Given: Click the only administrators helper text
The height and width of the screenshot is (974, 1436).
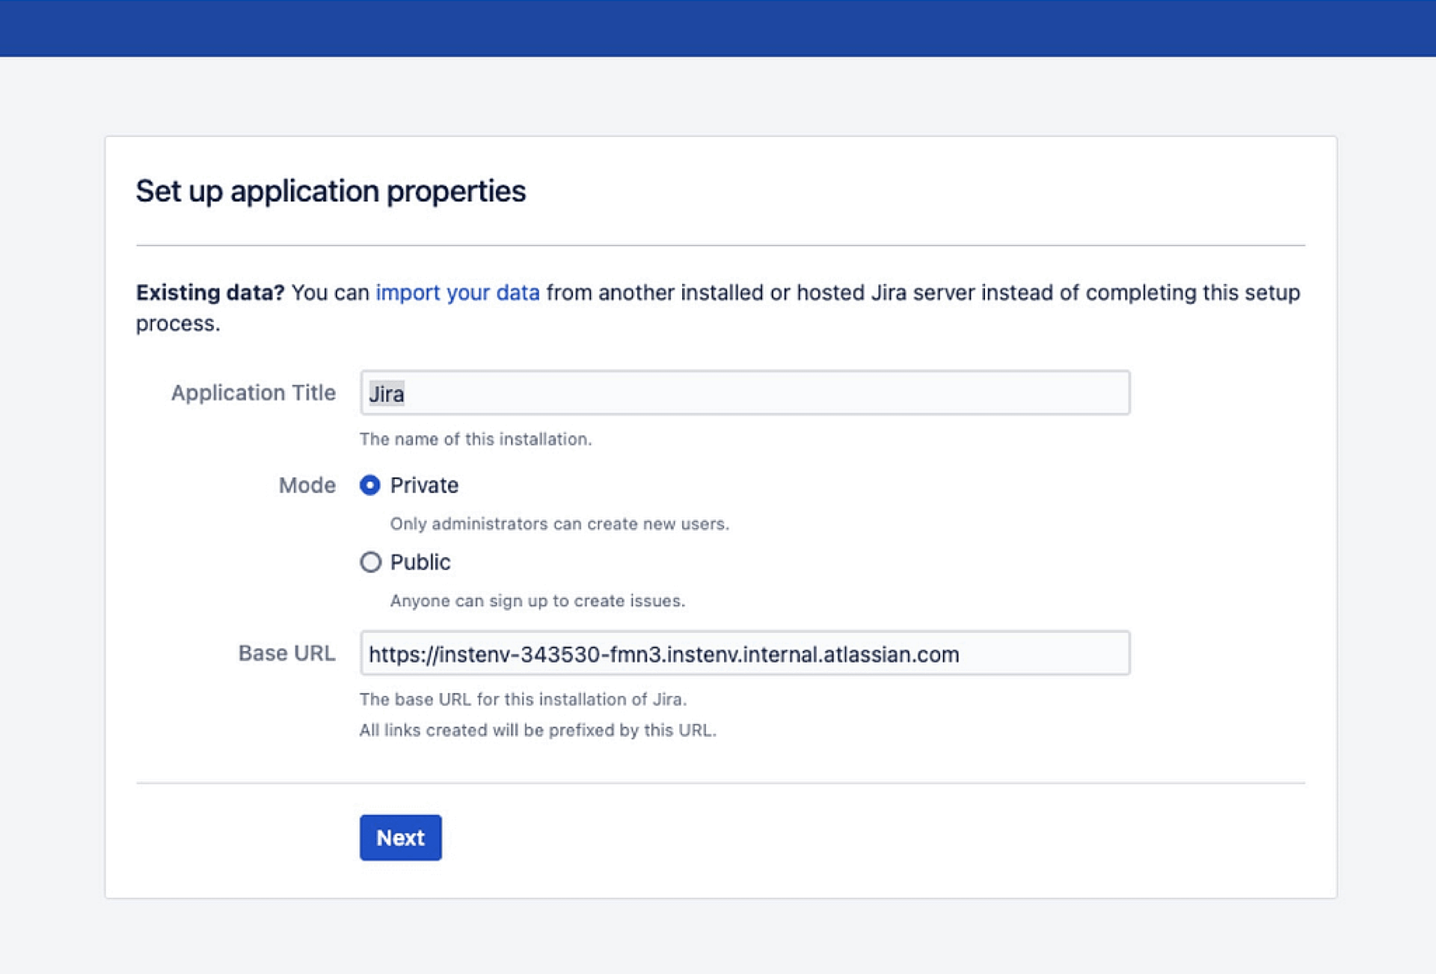Looking at the screenshot, I should click(x=559, y=524).
